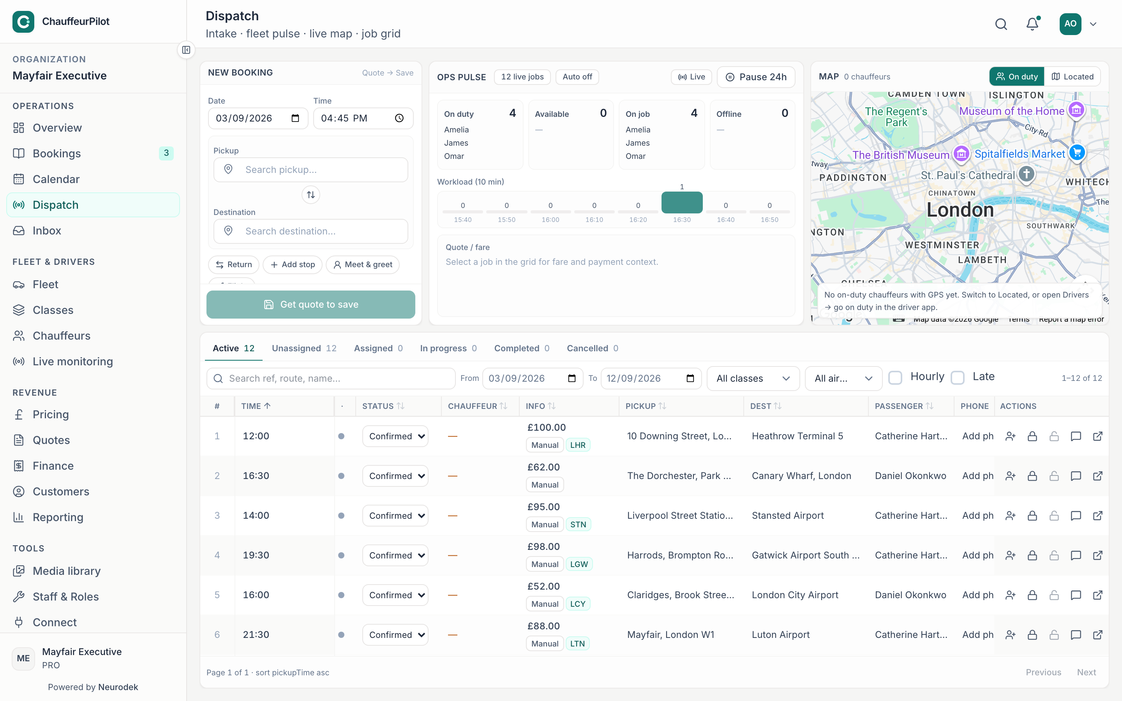Open notifications bell
Image resolution: width=1122 pixels, height=701 pixels.
point(1032,24)
